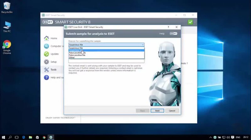Cancel the sample submission dialog
The image size is (251, 140).
[172, 111]
